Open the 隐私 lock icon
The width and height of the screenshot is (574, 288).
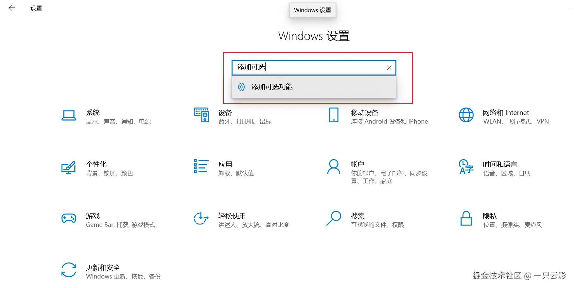pyautogui.click(x=466, y=218)
